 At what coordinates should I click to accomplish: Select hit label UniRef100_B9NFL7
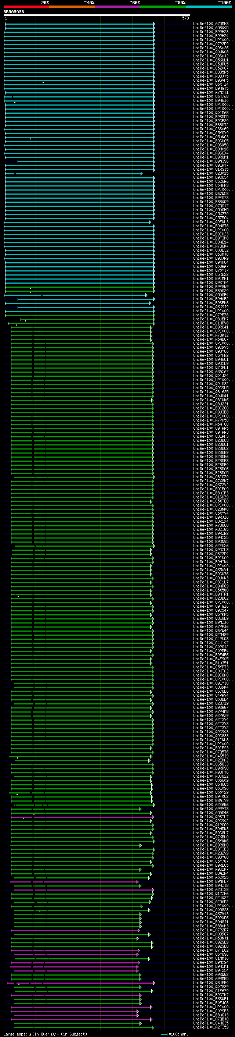tap(211, 882)
